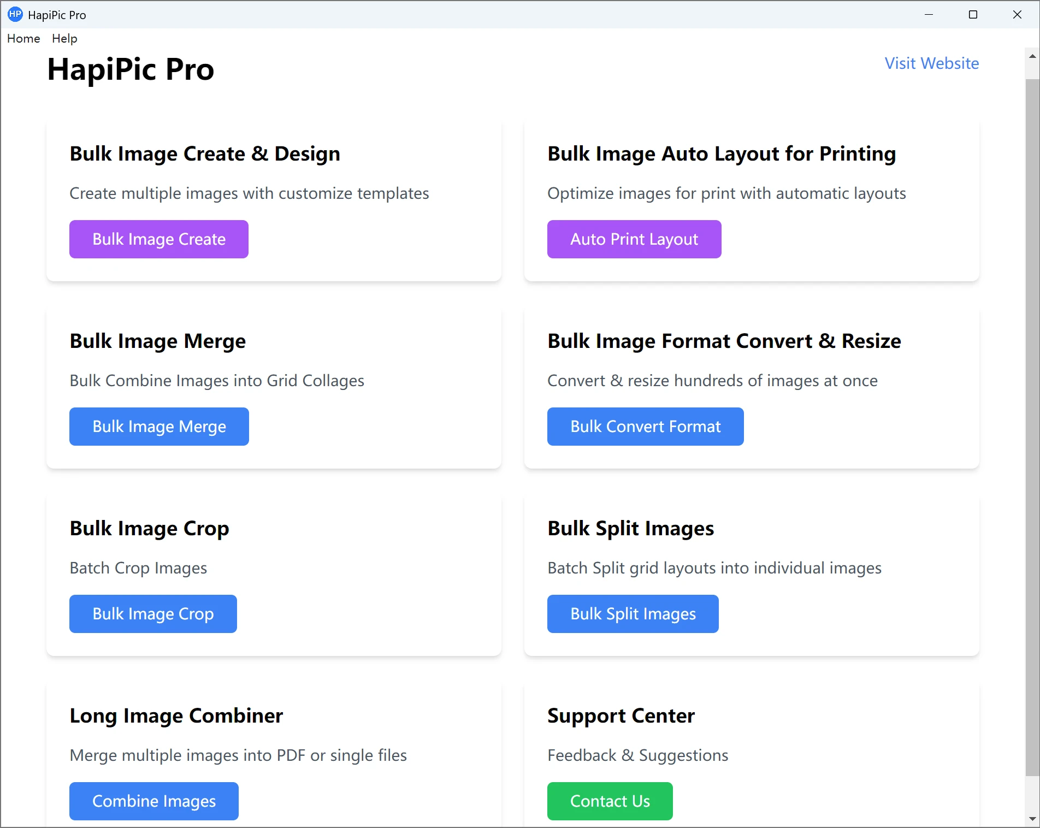Click the 'Bulk Image Merge' card heading
Image resolution: width=1040 pixels, height=828 pixels.
158,341
